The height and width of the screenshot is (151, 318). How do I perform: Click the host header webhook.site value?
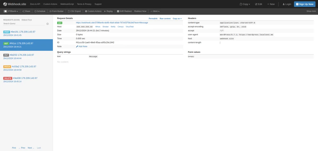click(x=227, y=39)
